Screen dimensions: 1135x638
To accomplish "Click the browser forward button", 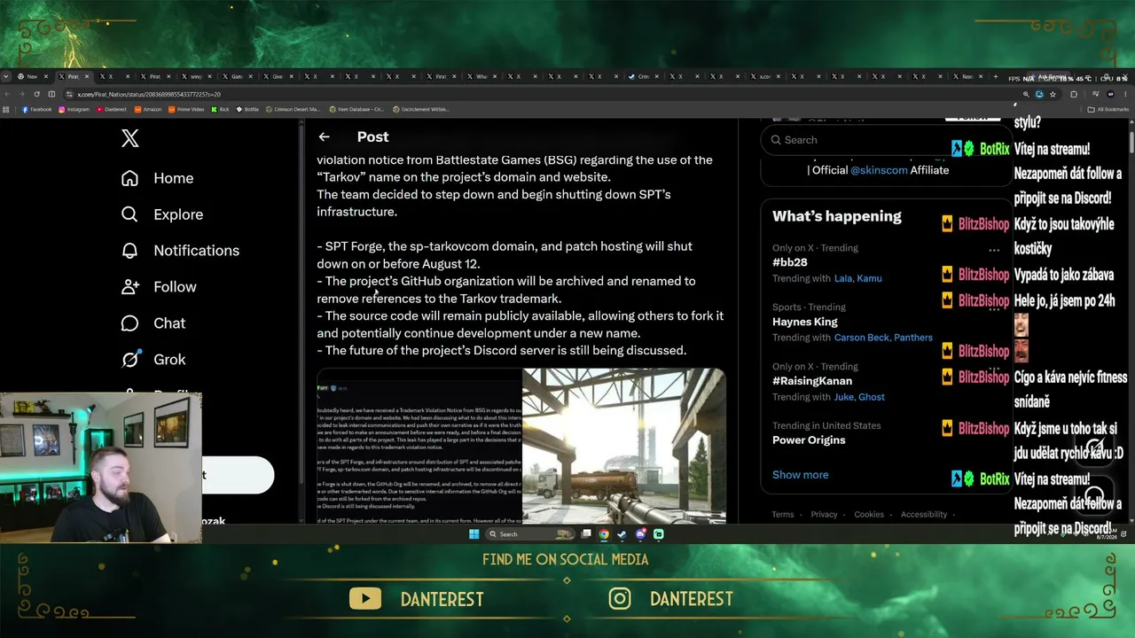I will (22, 94).
